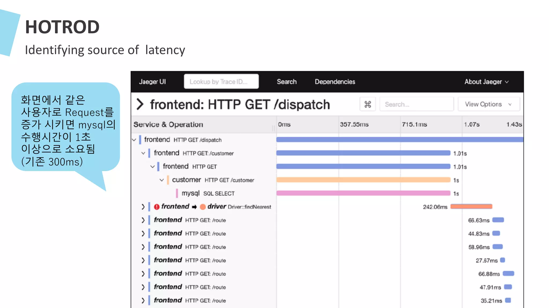Screen dimensions: 549x308
Task: Open the About Jaeger menu
Action: (x=487, y=82)
